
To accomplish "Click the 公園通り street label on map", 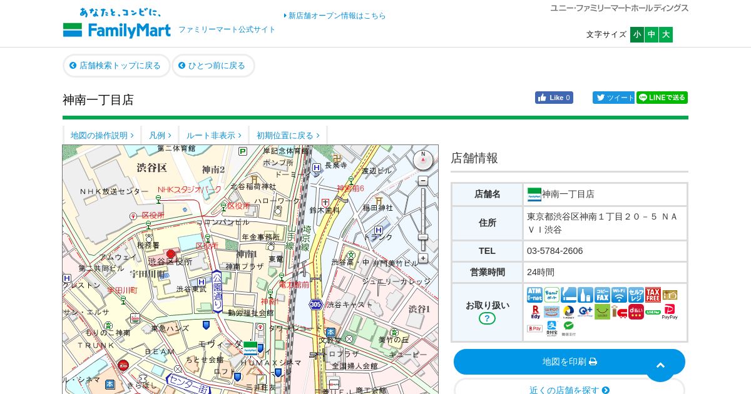I will [217, 291].
